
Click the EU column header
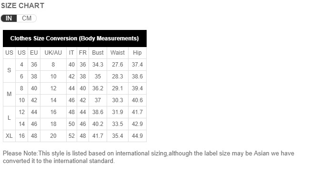34,53
